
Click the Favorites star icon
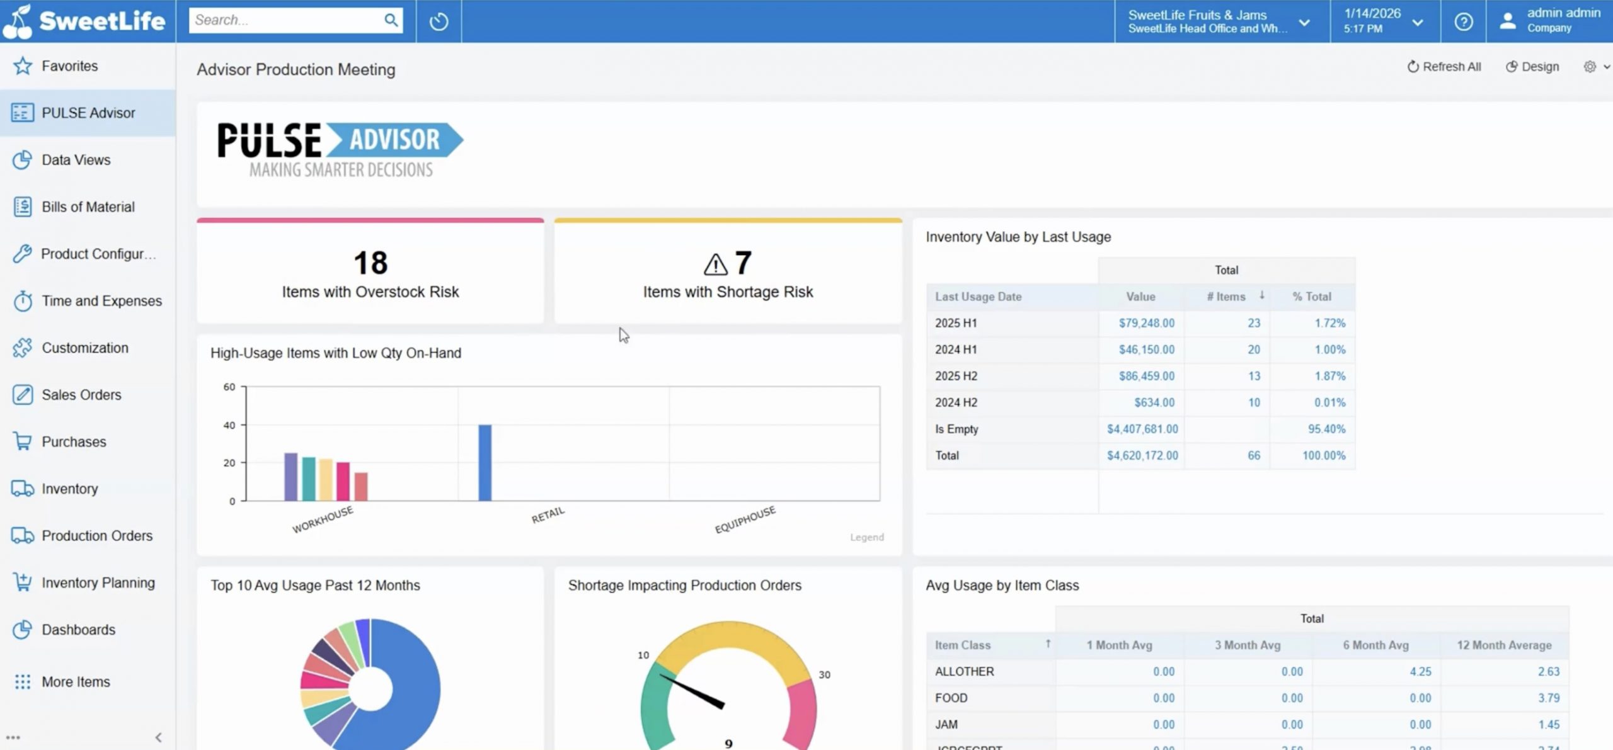tap(23, 65)
